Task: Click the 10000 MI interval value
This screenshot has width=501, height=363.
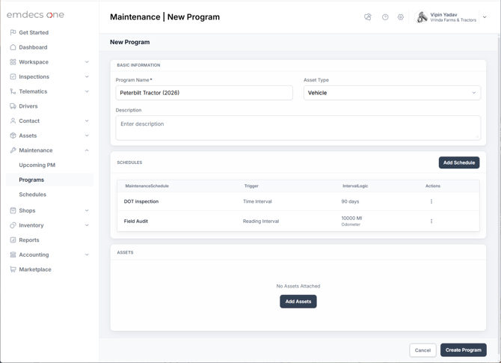Action: point(351,218)
